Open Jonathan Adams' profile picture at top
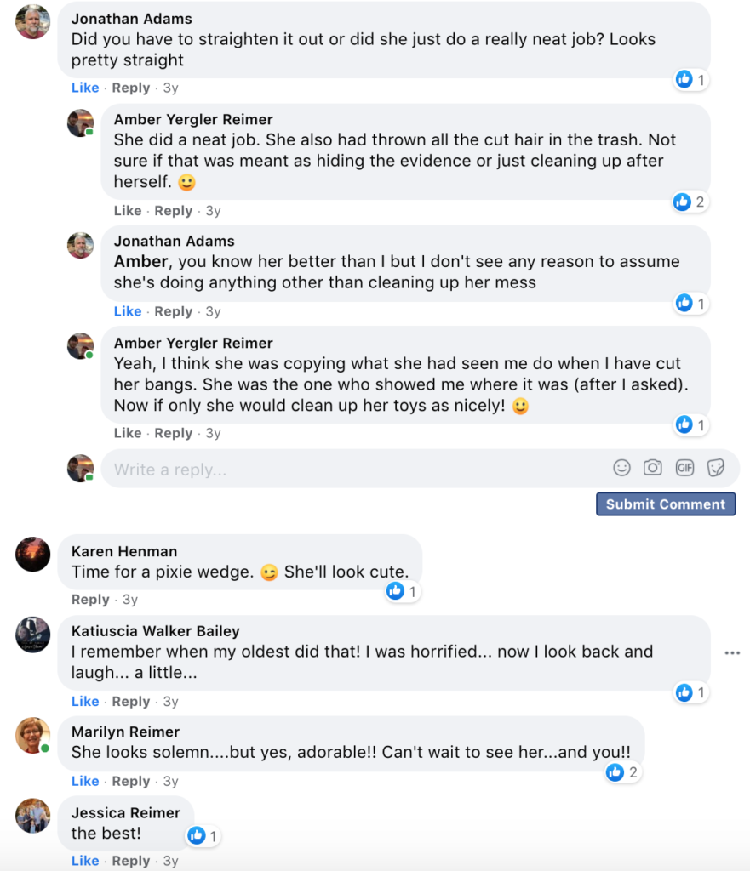Viewport: 750px width, 871px height. coord(33,22)
